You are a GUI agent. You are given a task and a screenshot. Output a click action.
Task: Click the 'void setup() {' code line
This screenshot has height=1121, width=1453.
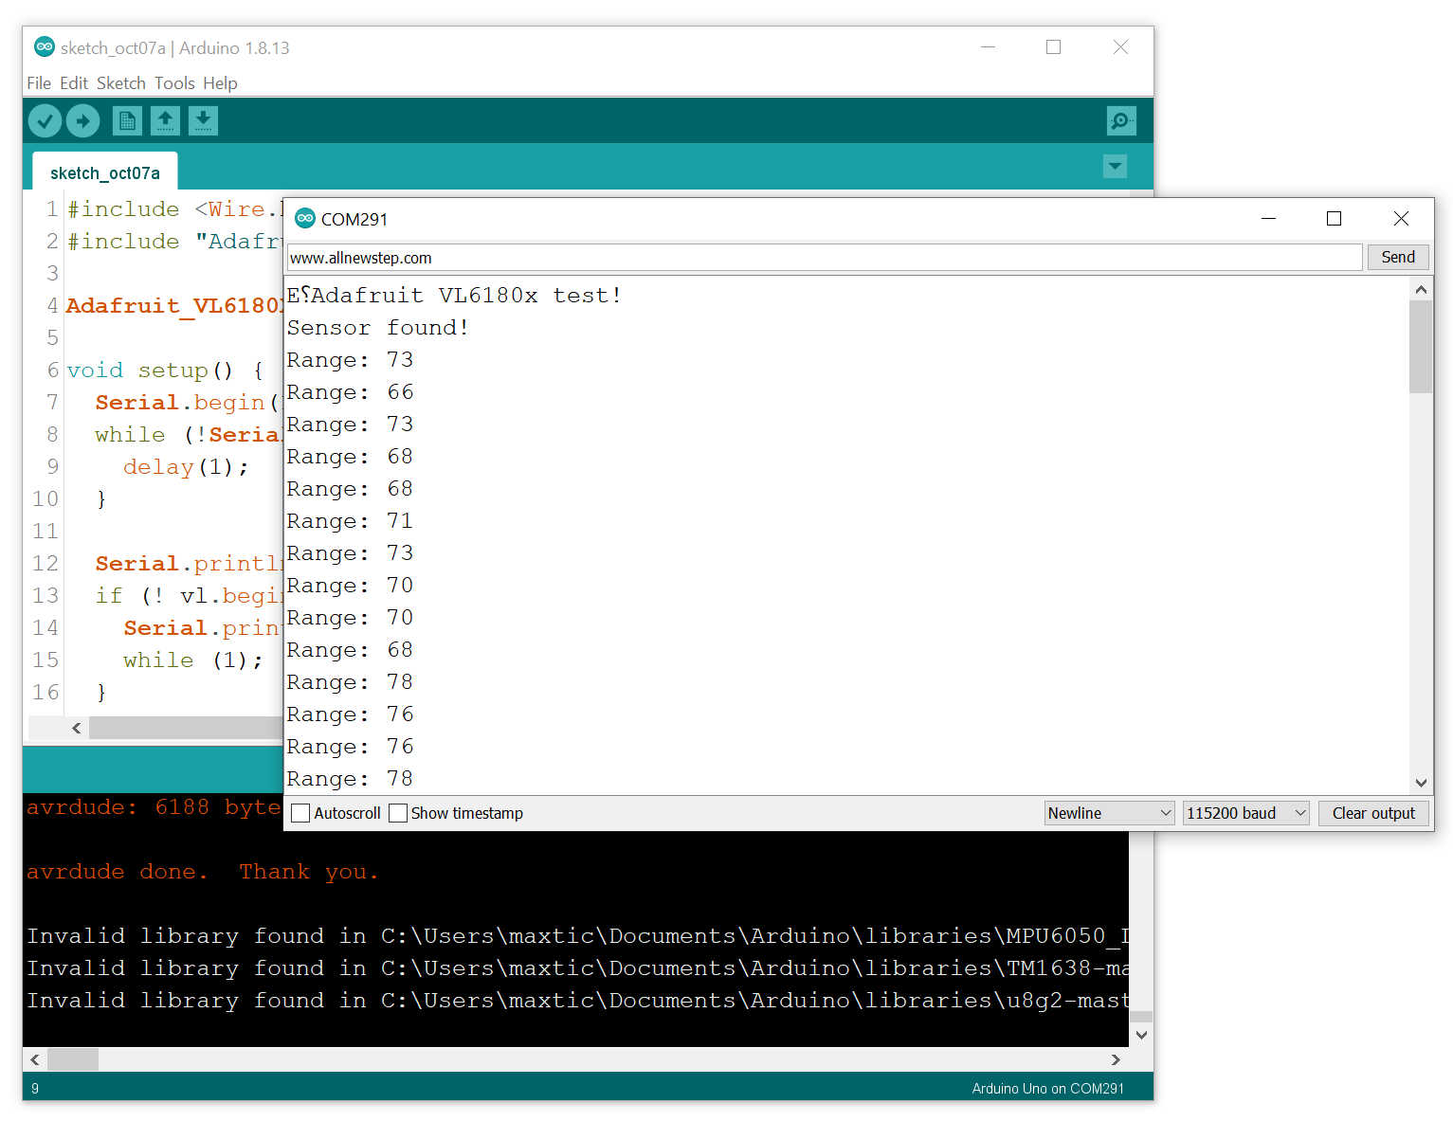(165, 371)
